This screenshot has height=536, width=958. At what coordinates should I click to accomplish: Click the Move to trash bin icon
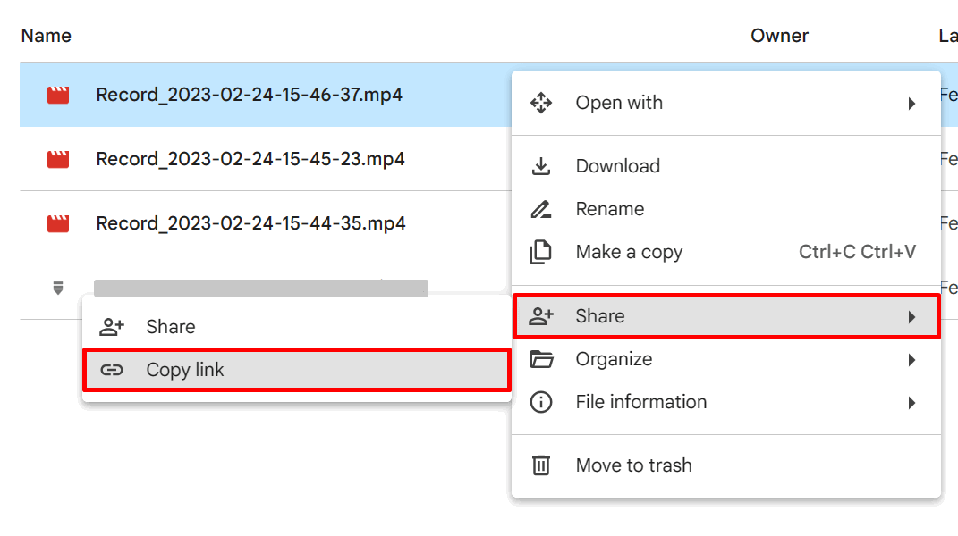click(x=541, y=465)
